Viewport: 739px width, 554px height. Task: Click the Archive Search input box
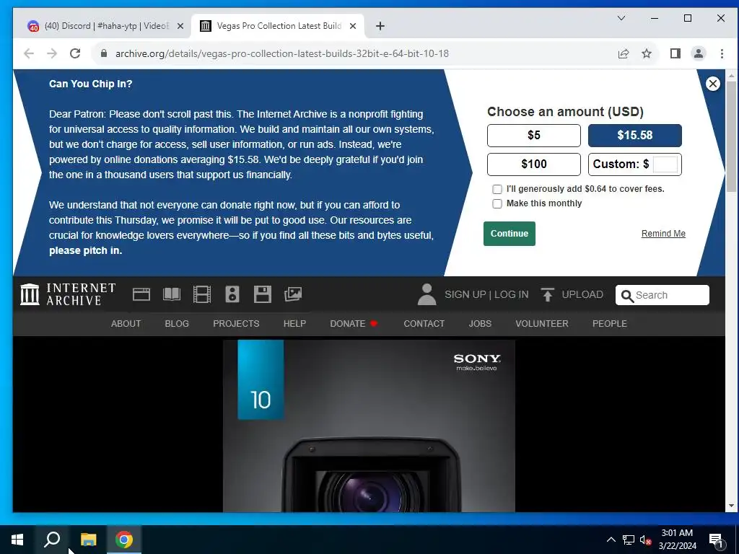click(x=663, y=295)
